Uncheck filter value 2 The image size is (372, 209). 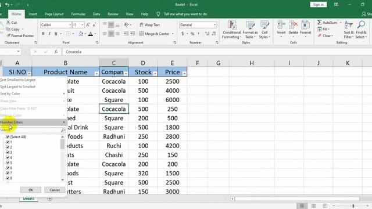(8, 147)
